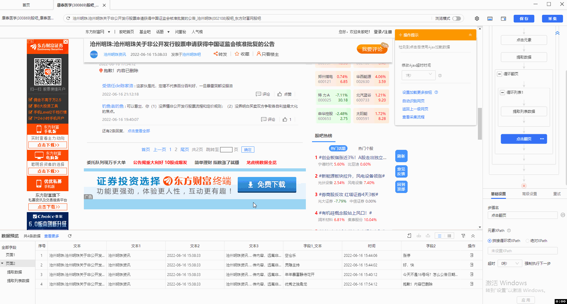Open the settings gear icon
This screenshot has height=304, width=567.
click(477, 18)
